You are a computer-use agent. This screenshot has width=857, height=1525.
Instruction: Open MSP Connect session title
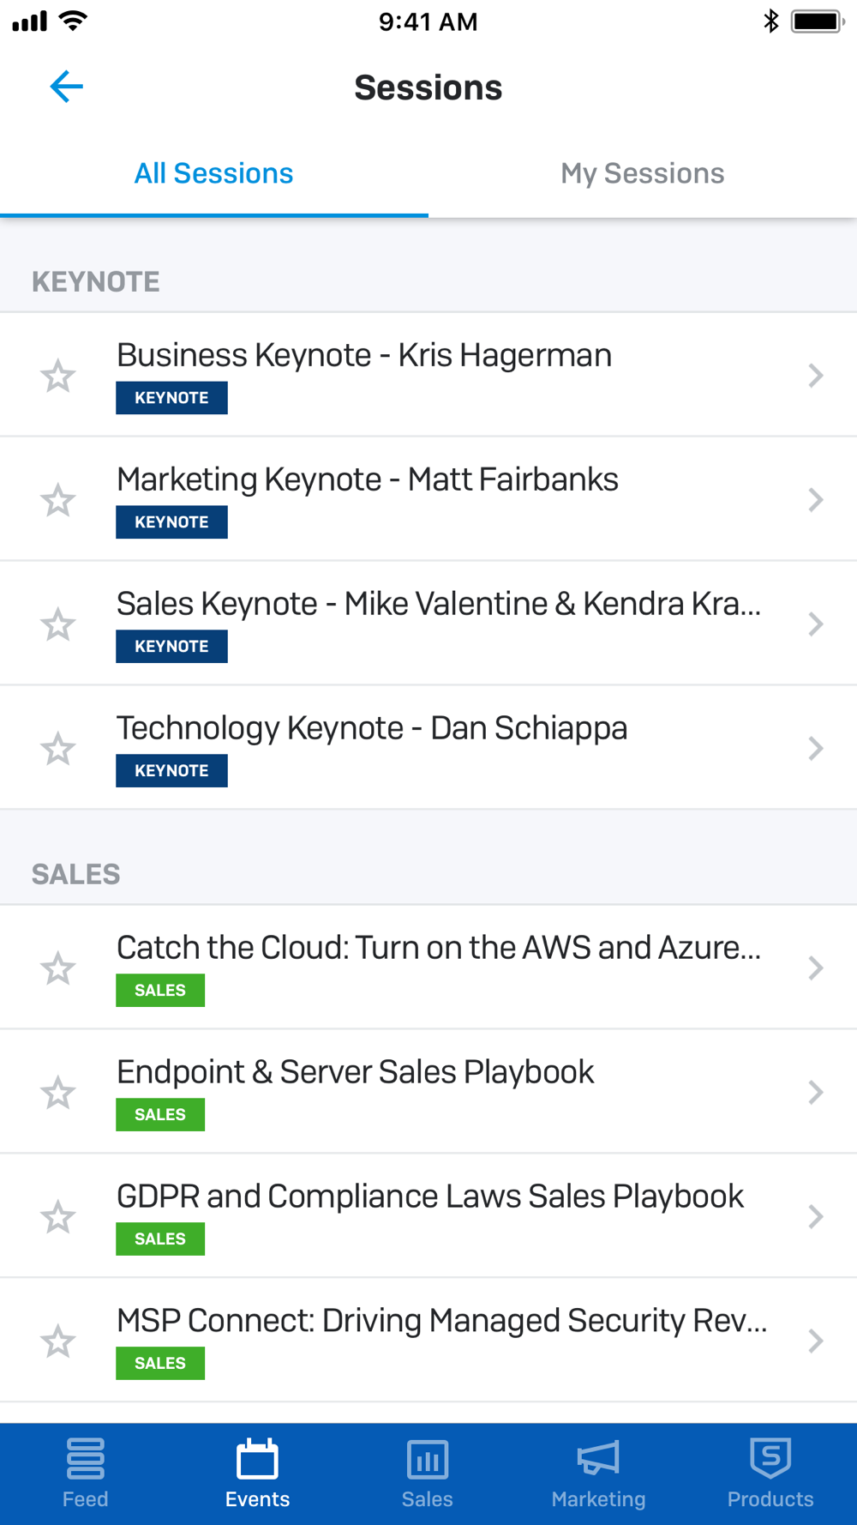coord(441,1321)
